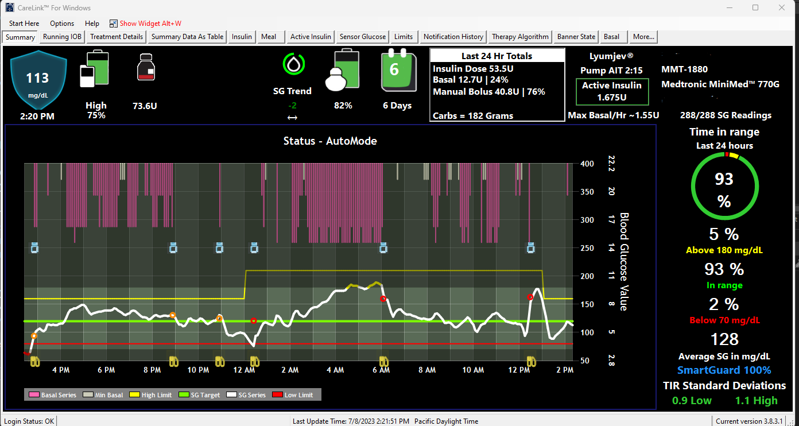
Task: Click the blue bolus vial marker near 12:30 PM
Action: pos(531,248)
